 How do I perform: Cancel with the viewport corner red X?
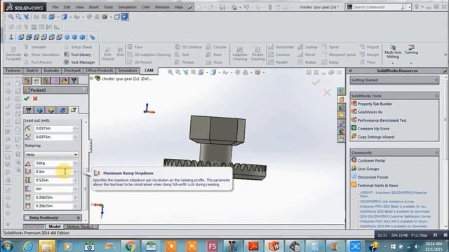click(x=327, y=92)
